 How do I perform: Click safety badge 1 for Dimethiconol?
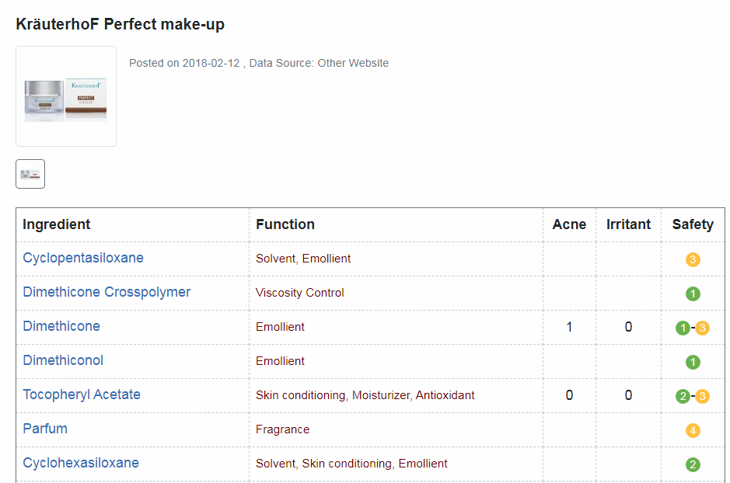click(x=693, y=362)
